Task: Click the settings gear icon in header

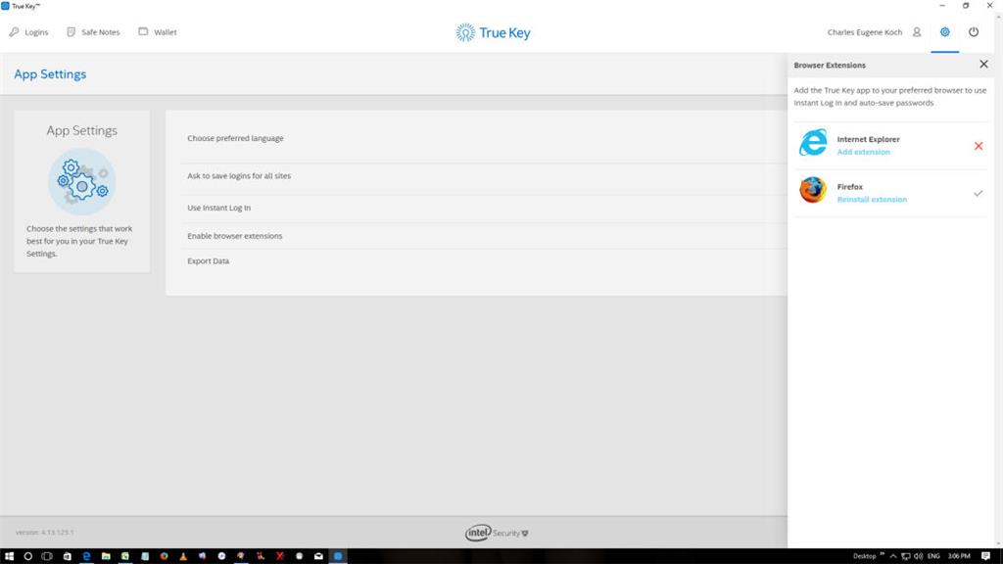Action: point(945,32)
